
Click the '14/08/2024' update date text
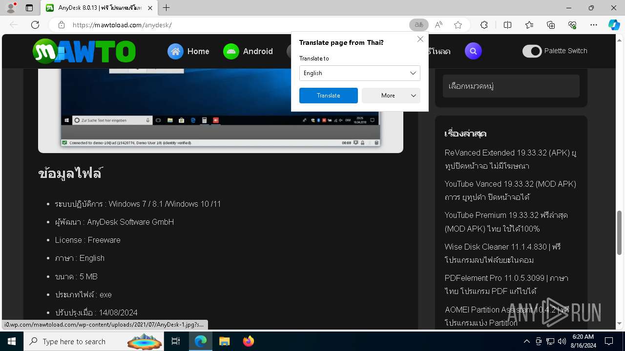click(x=118, y=312)
